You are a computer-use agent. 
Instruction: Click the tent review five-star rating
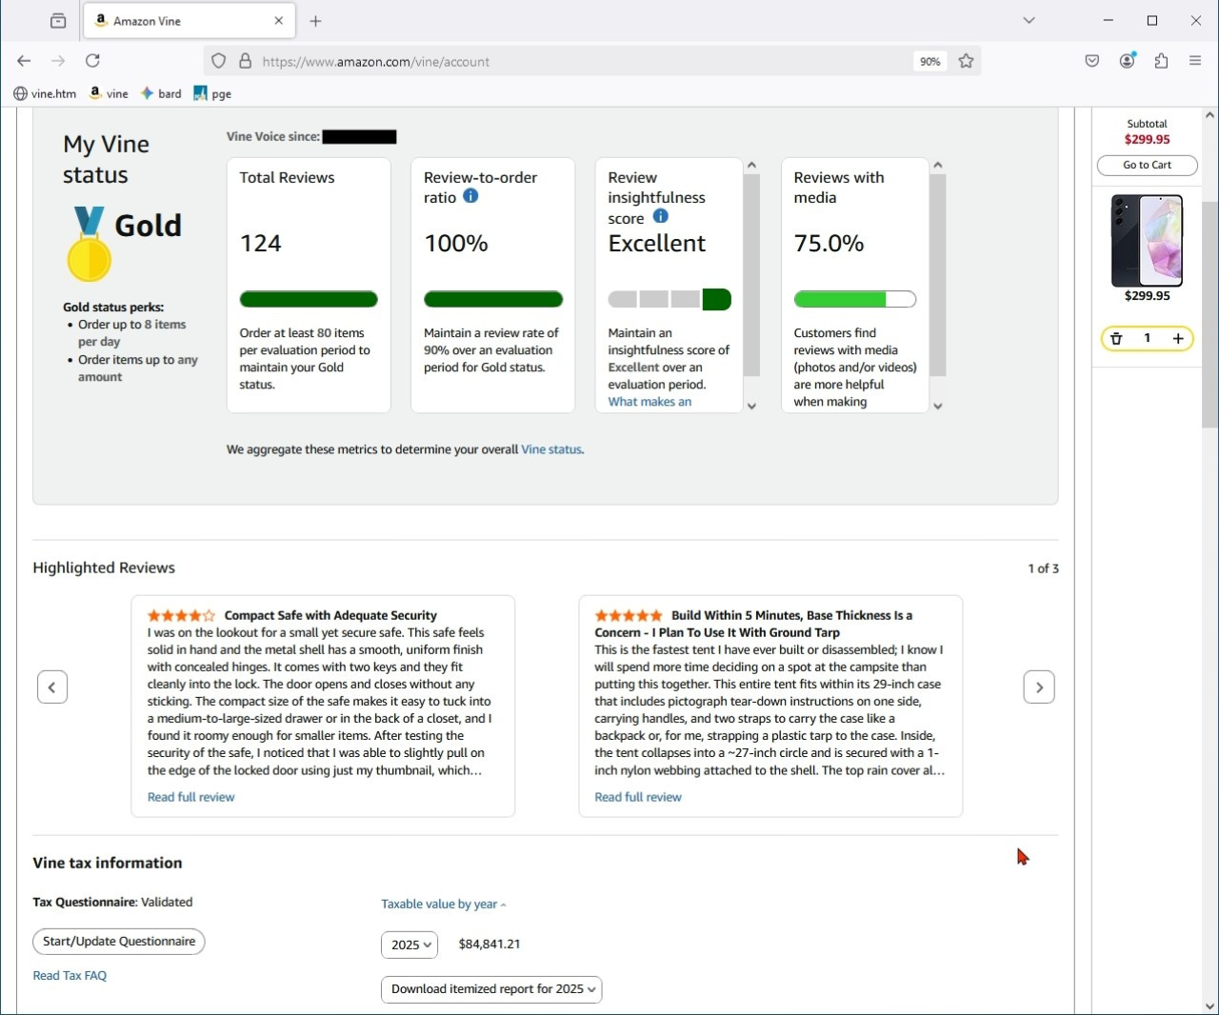629,616
